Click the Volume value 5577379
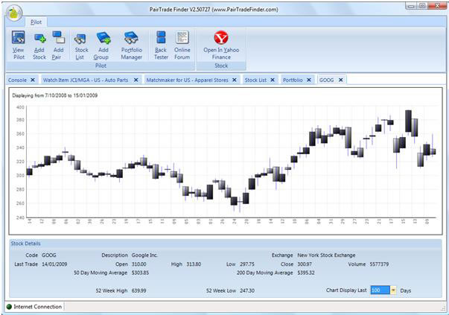The image size is (449, 315). click(x=379, y=264)
